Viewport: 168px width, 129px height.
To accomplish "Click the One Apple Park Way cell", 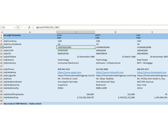I will [x=76, y=82].
